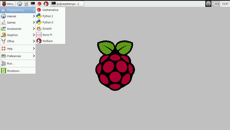Open the file manager icon in taskbar
Screen dimensions: 230x130
[26, 4]
